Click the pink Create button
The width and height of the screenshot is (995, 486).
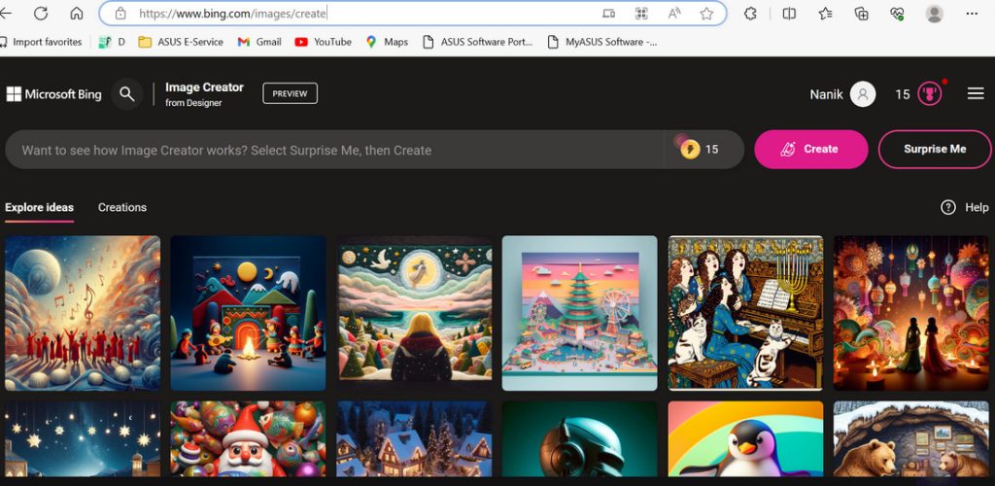[x=811, y=149]
